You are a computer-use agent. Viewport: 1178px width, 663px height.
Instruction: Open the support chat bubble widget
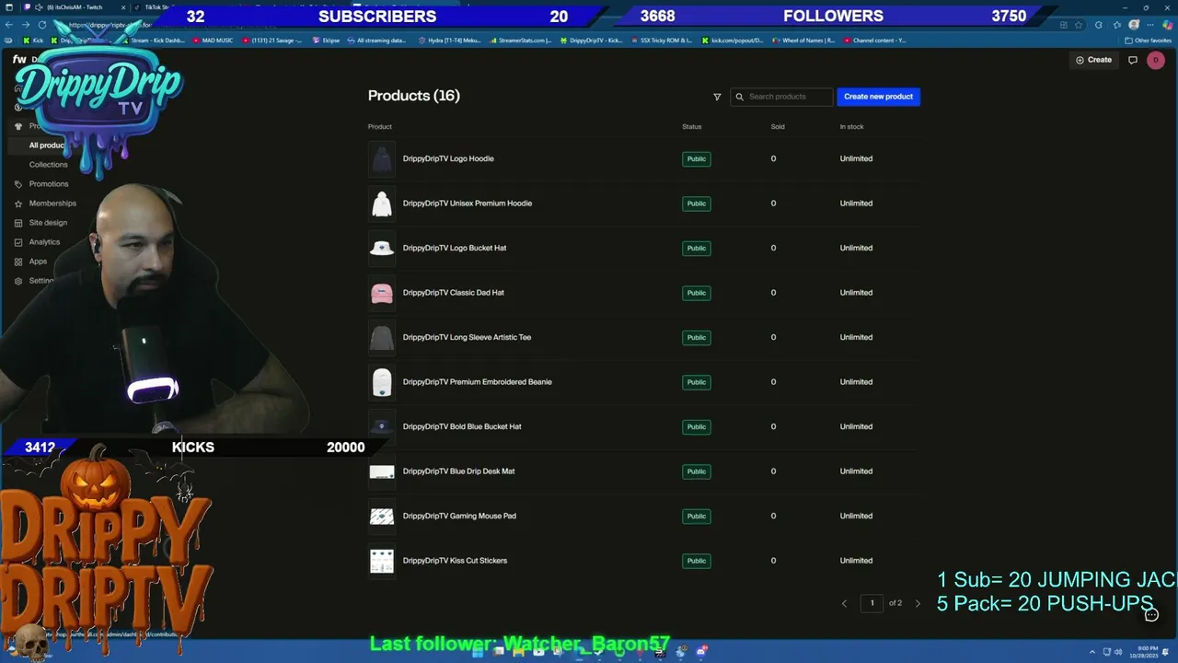point(1151,614)
